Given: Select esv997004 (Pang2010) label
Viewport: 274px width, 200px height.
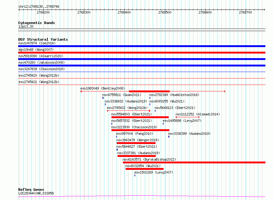Looking at the screenshot, I should [135, 134].
